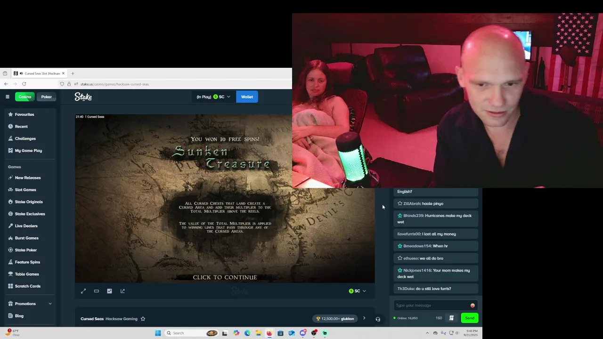Open the SC currency dropdown below the game
Screen dimensions: 603x339
[357, 291]
